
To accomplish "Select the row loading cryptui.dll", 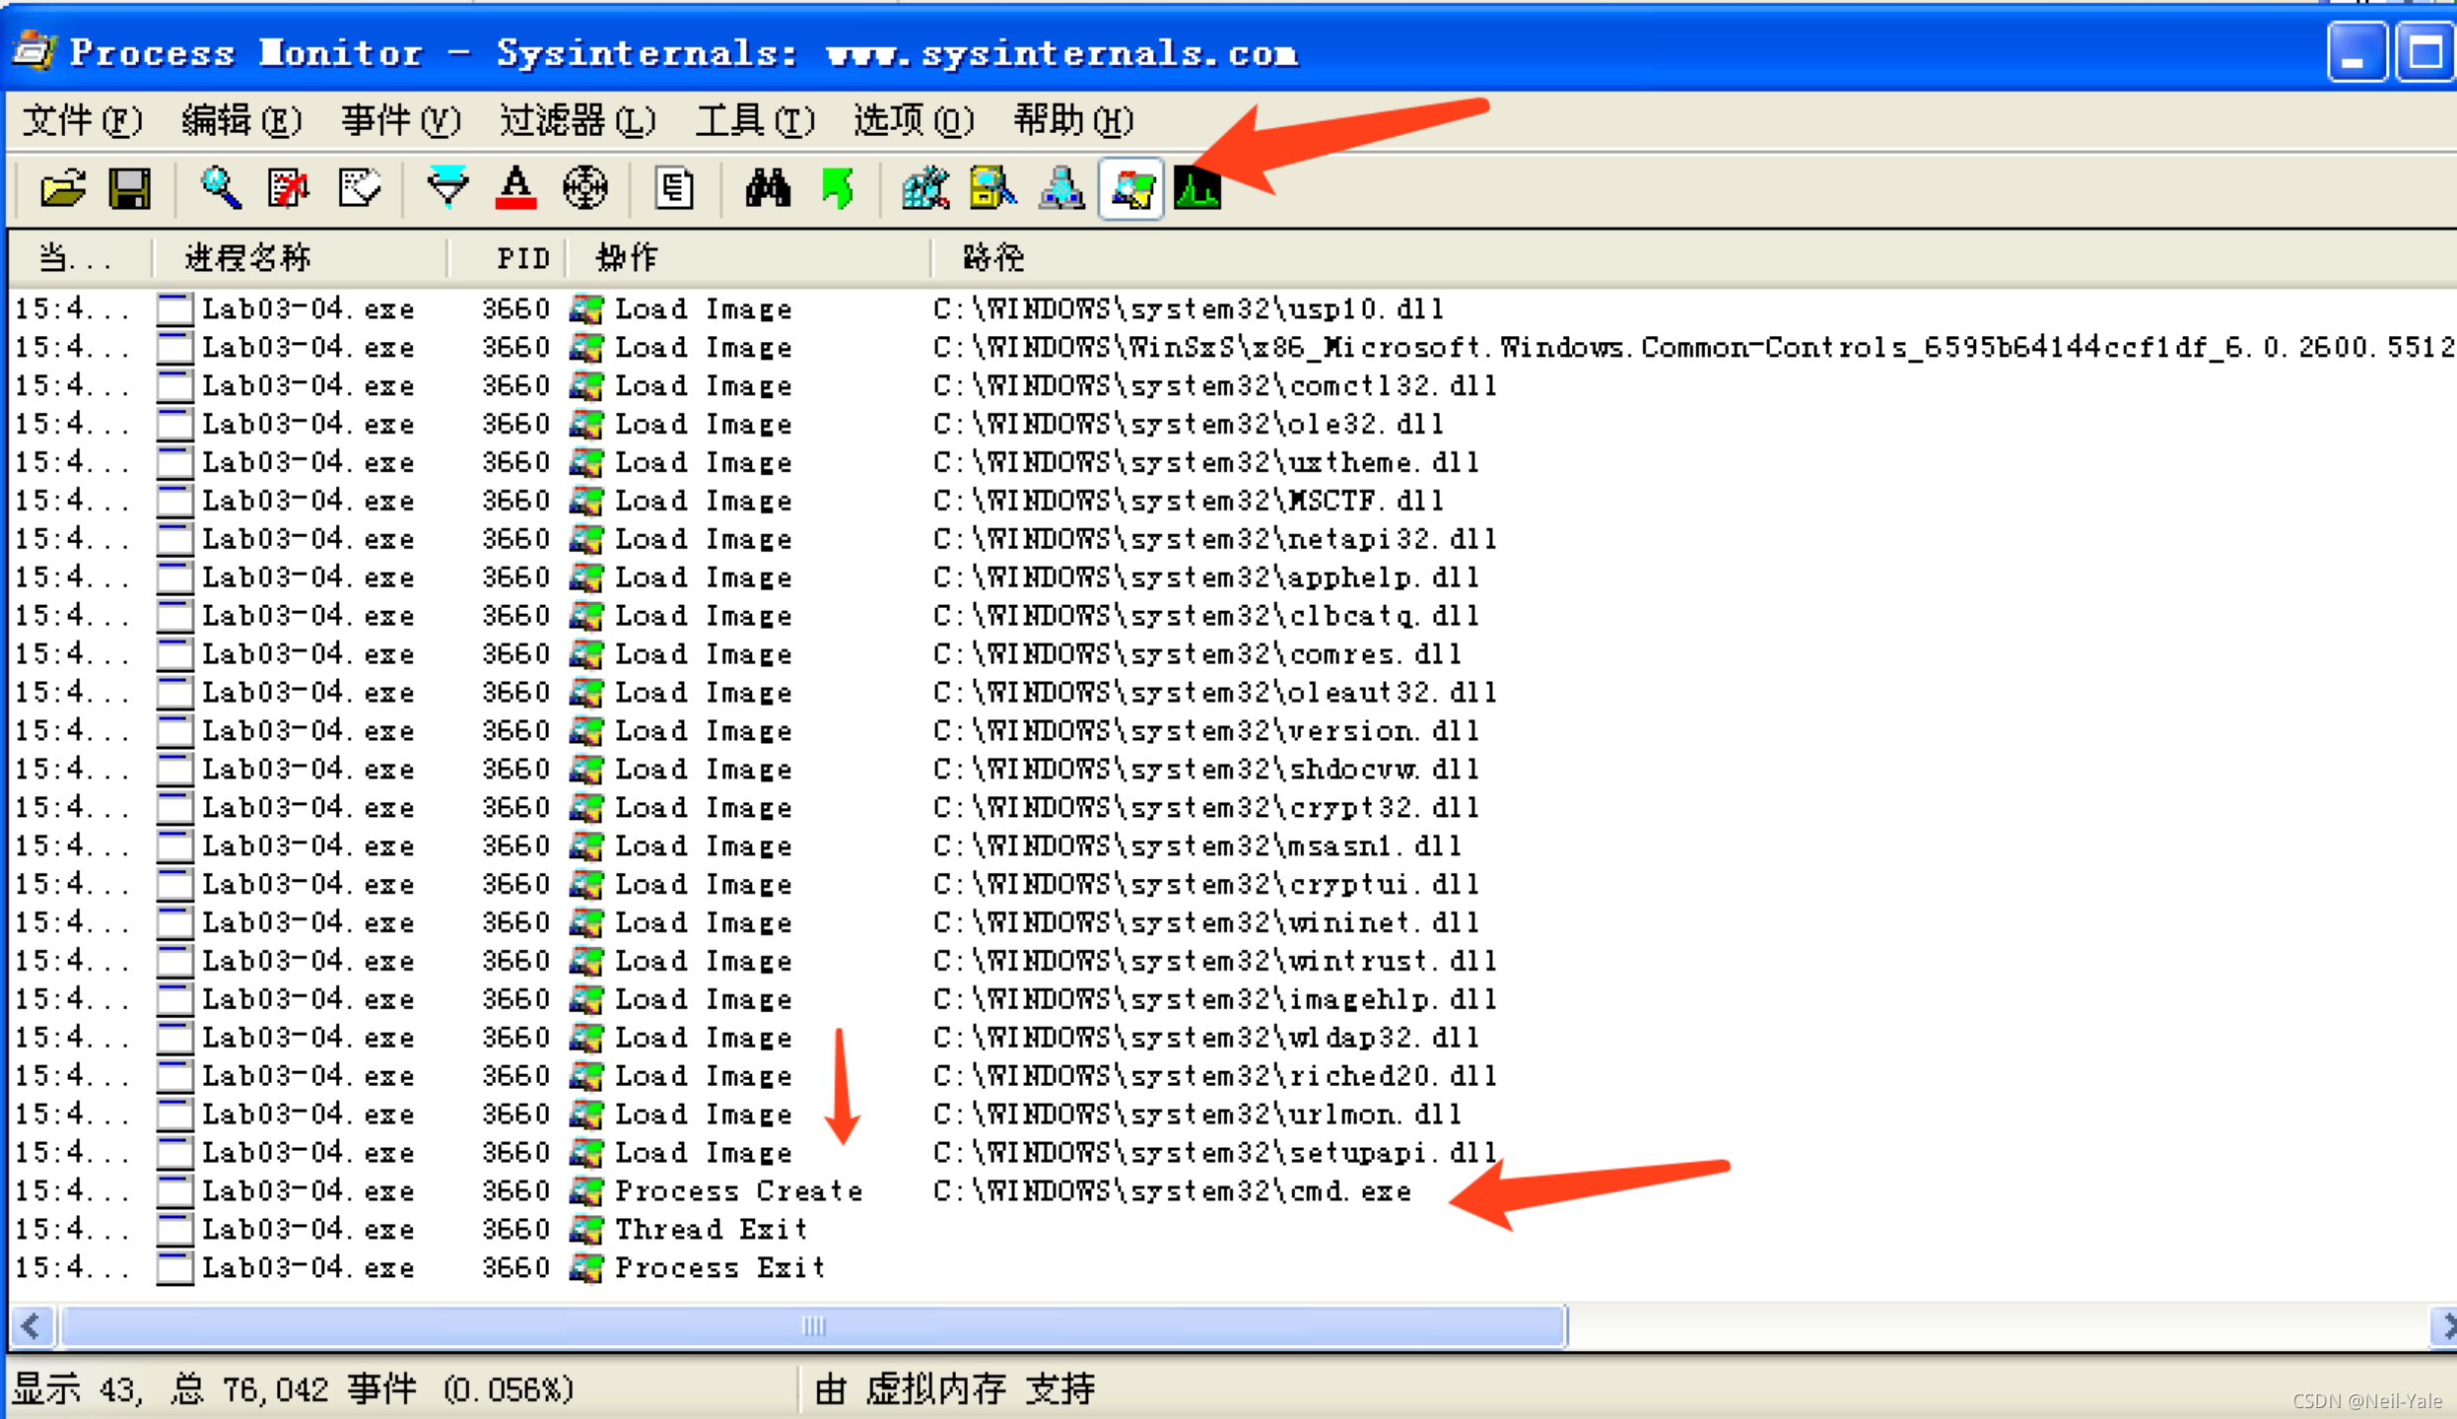I will pyautogui.click(x=1232, y=884).
